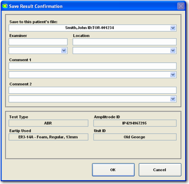Open the patient file dropdown arrow
The height and width of the screenshot is (184, 189).
coord(173,28)
